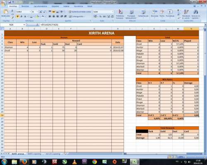
Task: Click the formula bar showing =ÁTLAG(N17:N25)
Action: coord(122,25)
